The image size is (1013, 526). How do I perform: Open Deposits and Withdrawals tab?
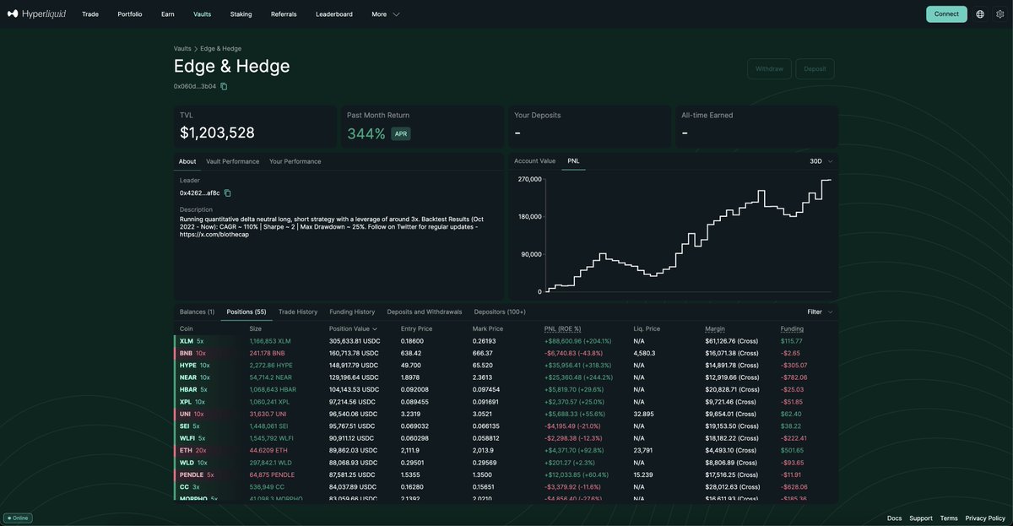(x=425, y=312)
